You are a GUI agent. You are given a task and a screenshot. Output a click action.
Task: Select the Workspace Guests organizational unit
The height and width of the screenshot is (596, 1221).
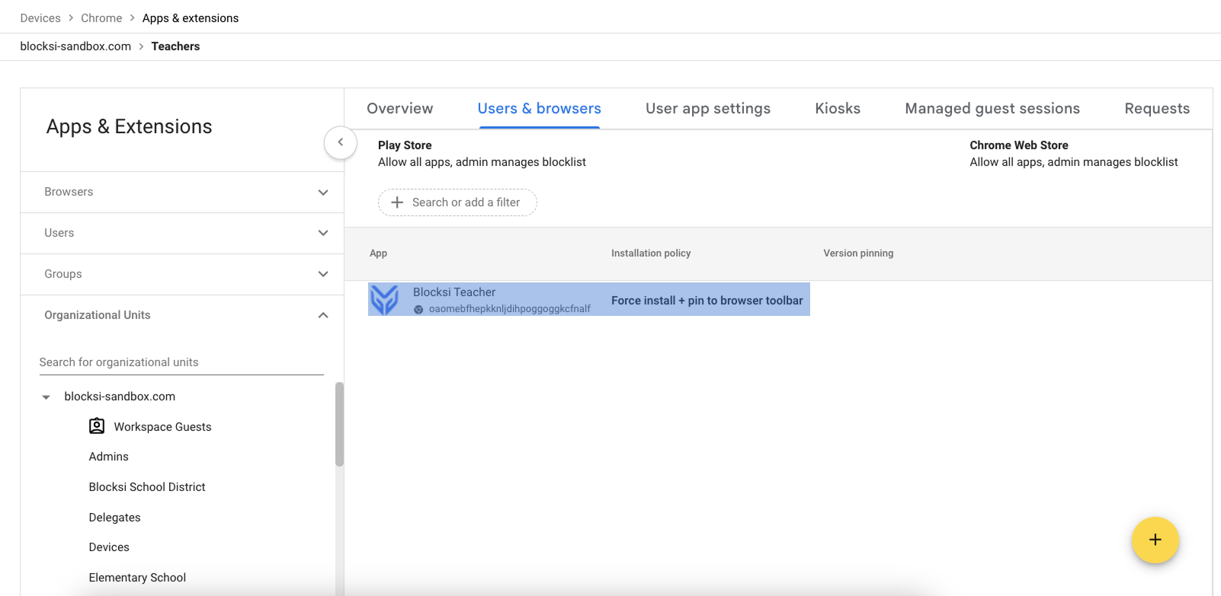(162, 427)
